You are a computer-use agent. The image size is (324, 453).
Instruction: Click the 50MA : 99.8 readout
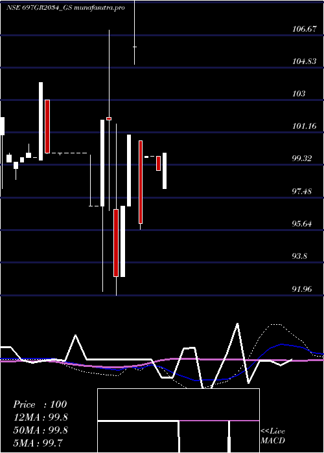pos(40,430)
